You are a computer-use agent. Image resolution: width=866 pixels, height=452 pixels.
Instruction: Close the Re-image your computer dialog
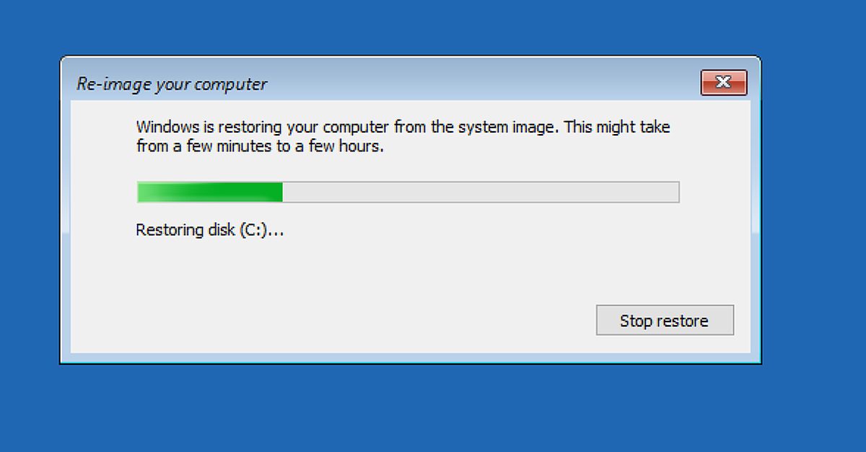coord(724,82)
